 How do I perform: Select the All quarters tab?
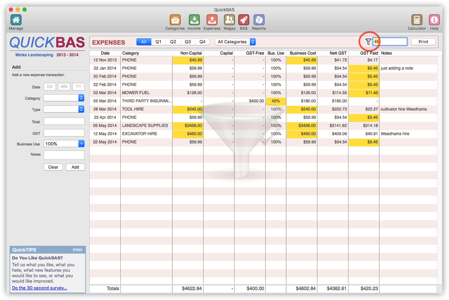tap(144, 41)
